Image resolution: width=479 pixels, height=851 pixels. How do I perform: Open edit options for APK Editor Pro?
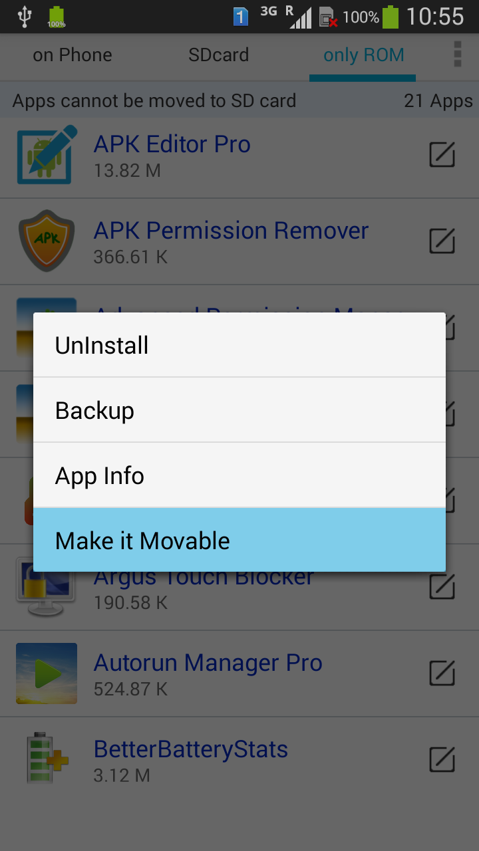point(442,154)
